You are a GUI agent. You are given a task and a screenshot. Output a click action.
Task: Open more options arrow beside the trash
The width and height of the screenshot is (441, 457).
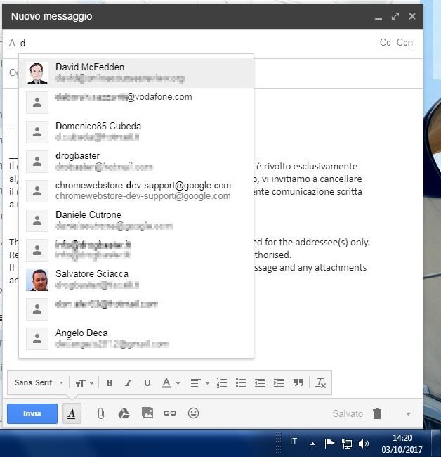click(408, 414)
